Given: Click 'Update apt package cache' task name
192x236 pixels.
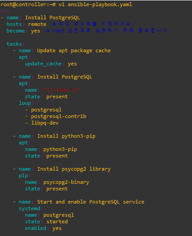Looking at the screenshot, I should point(74,51).
